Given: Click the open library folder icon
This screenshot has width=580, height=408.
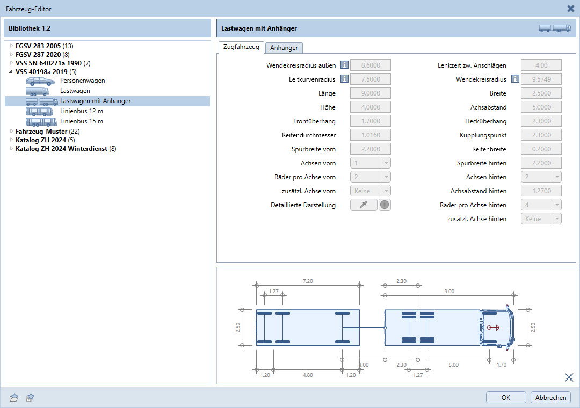Looking at the screenshot, I should pyautogui.click(x=15, y=397).
